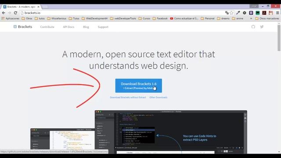Click the scroll down arrow at the scrollbar bottom

click(x=279, y=152)
